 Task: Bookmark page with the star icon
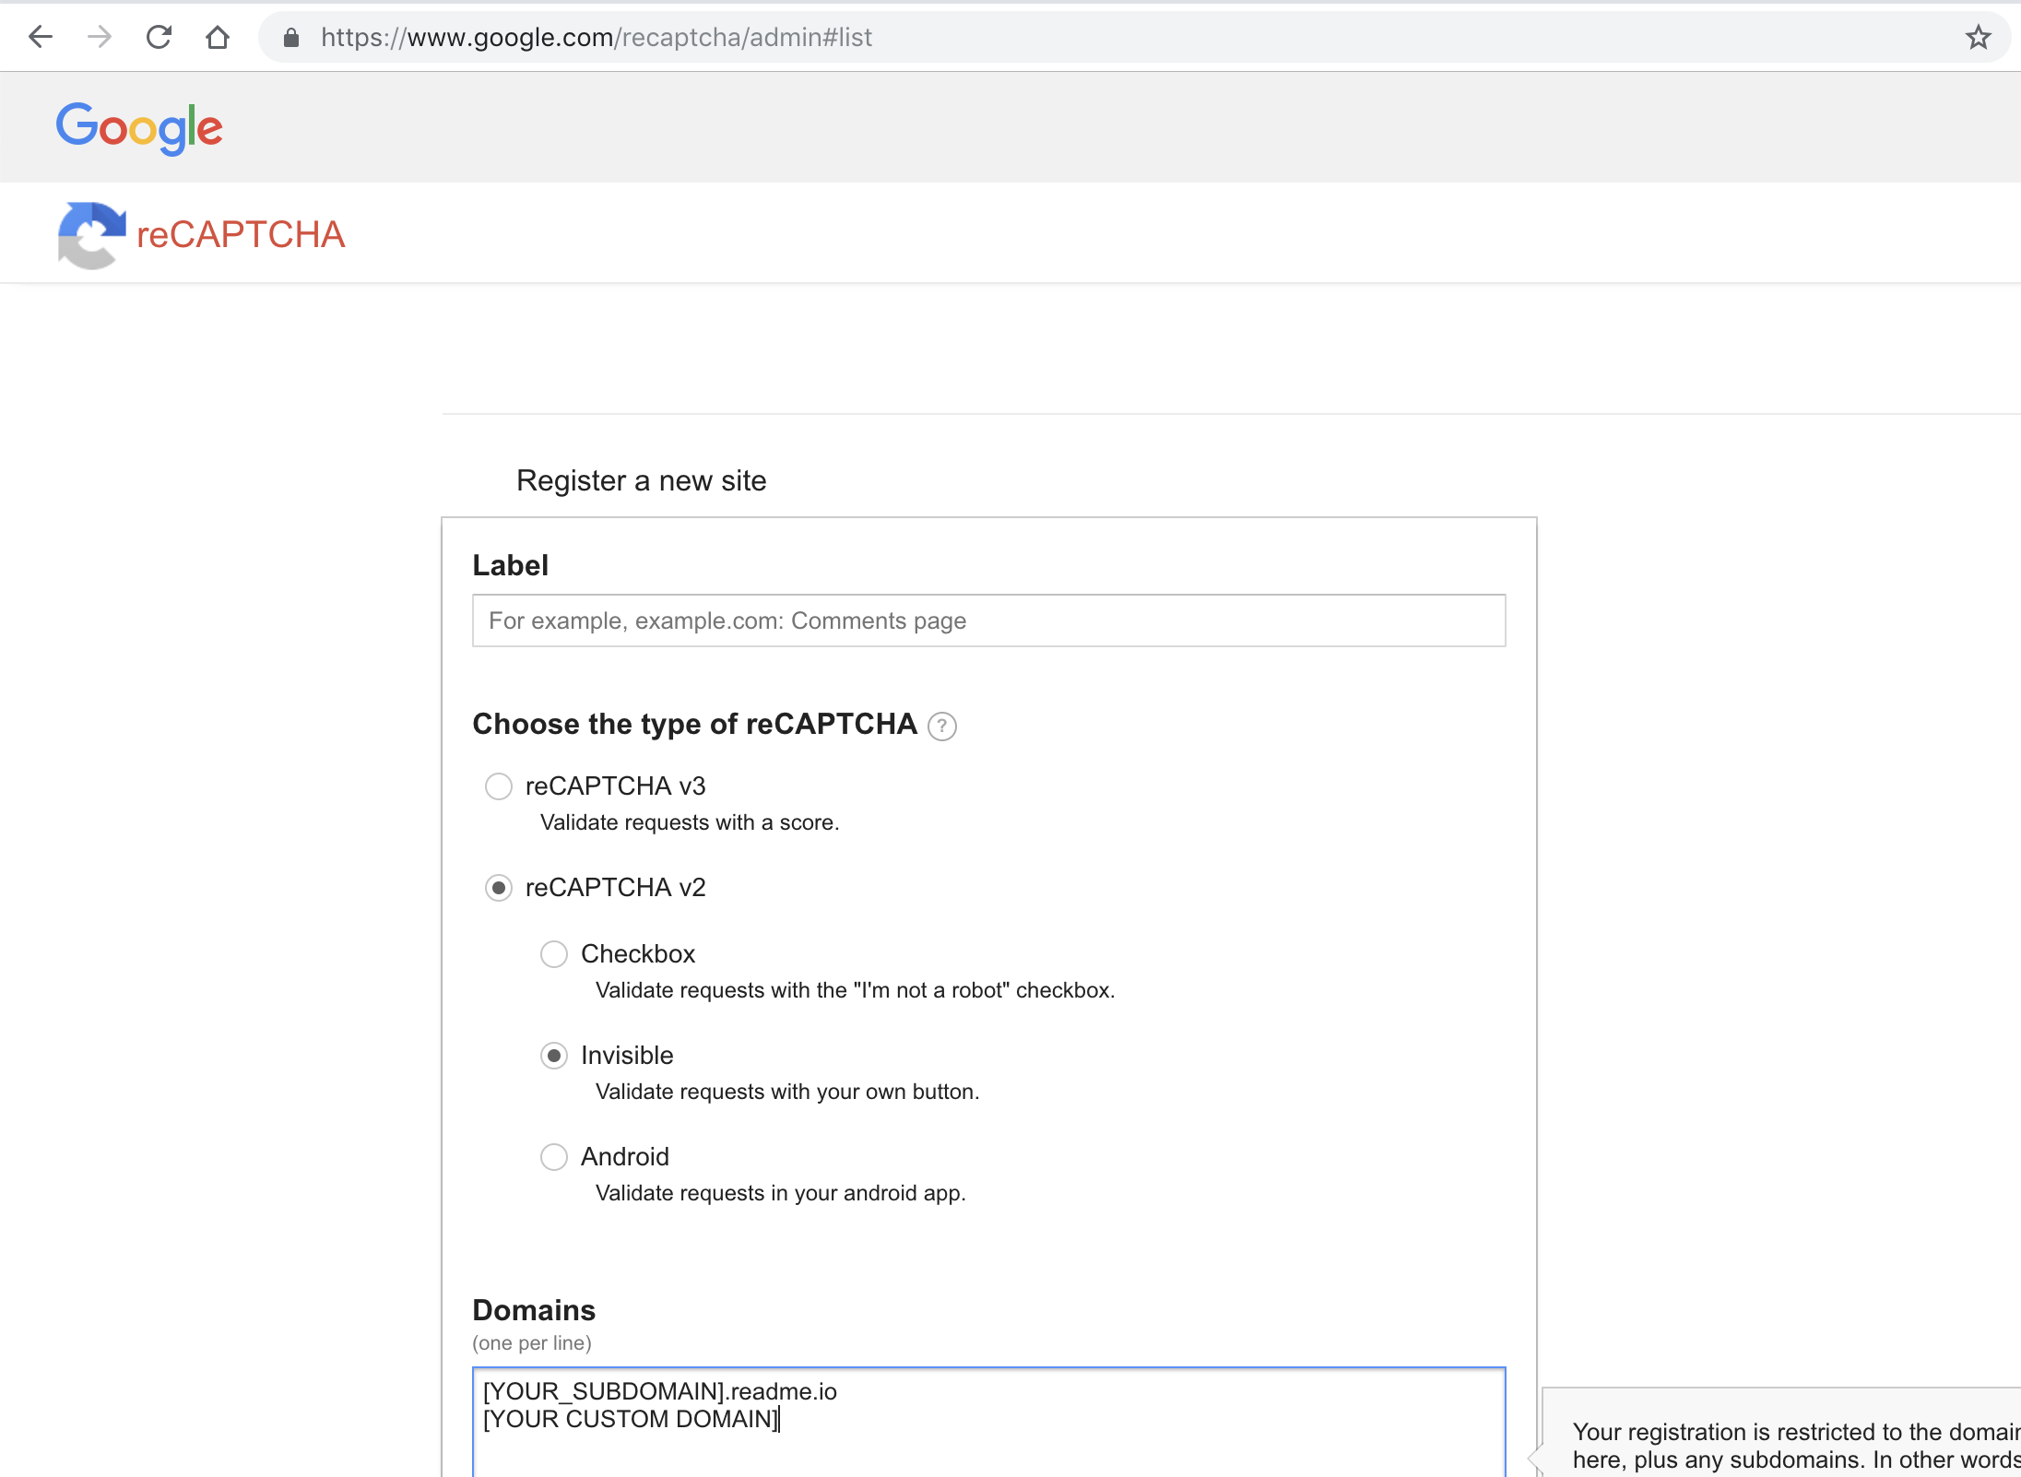1978,38
